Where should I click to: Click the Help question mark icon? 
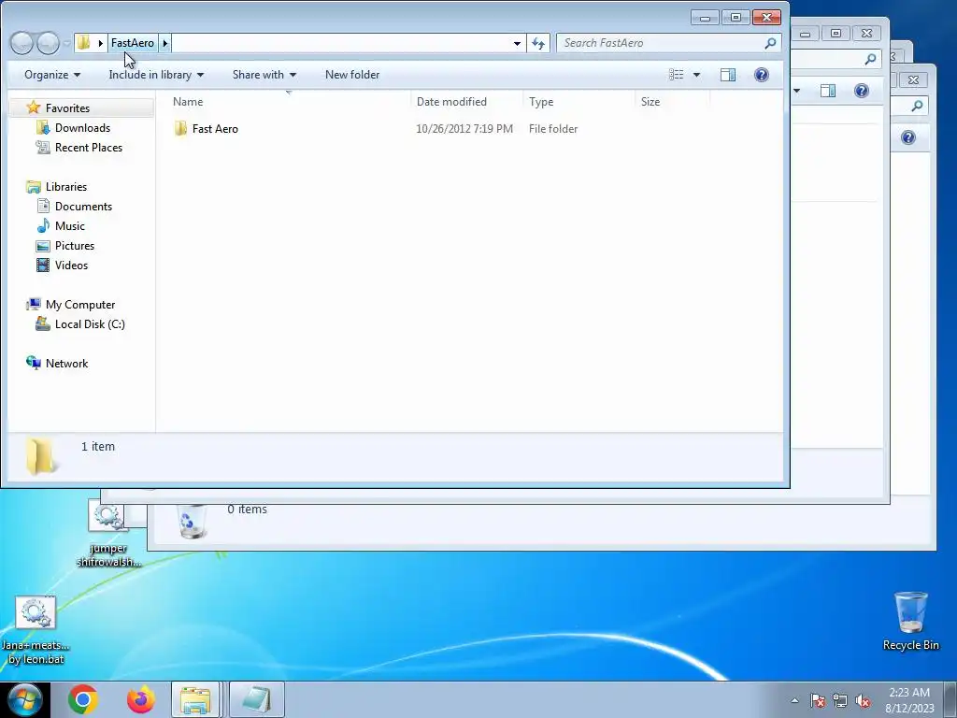point(761,75)
